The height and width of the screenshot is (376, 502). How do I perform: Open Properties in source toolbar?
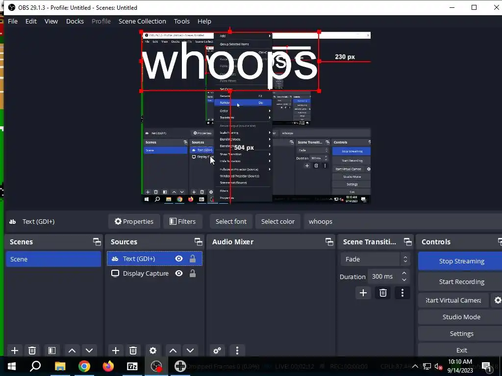tap(134, 221)
